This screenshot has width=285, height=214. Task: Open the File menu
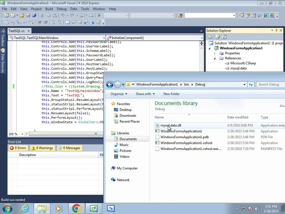4,9
